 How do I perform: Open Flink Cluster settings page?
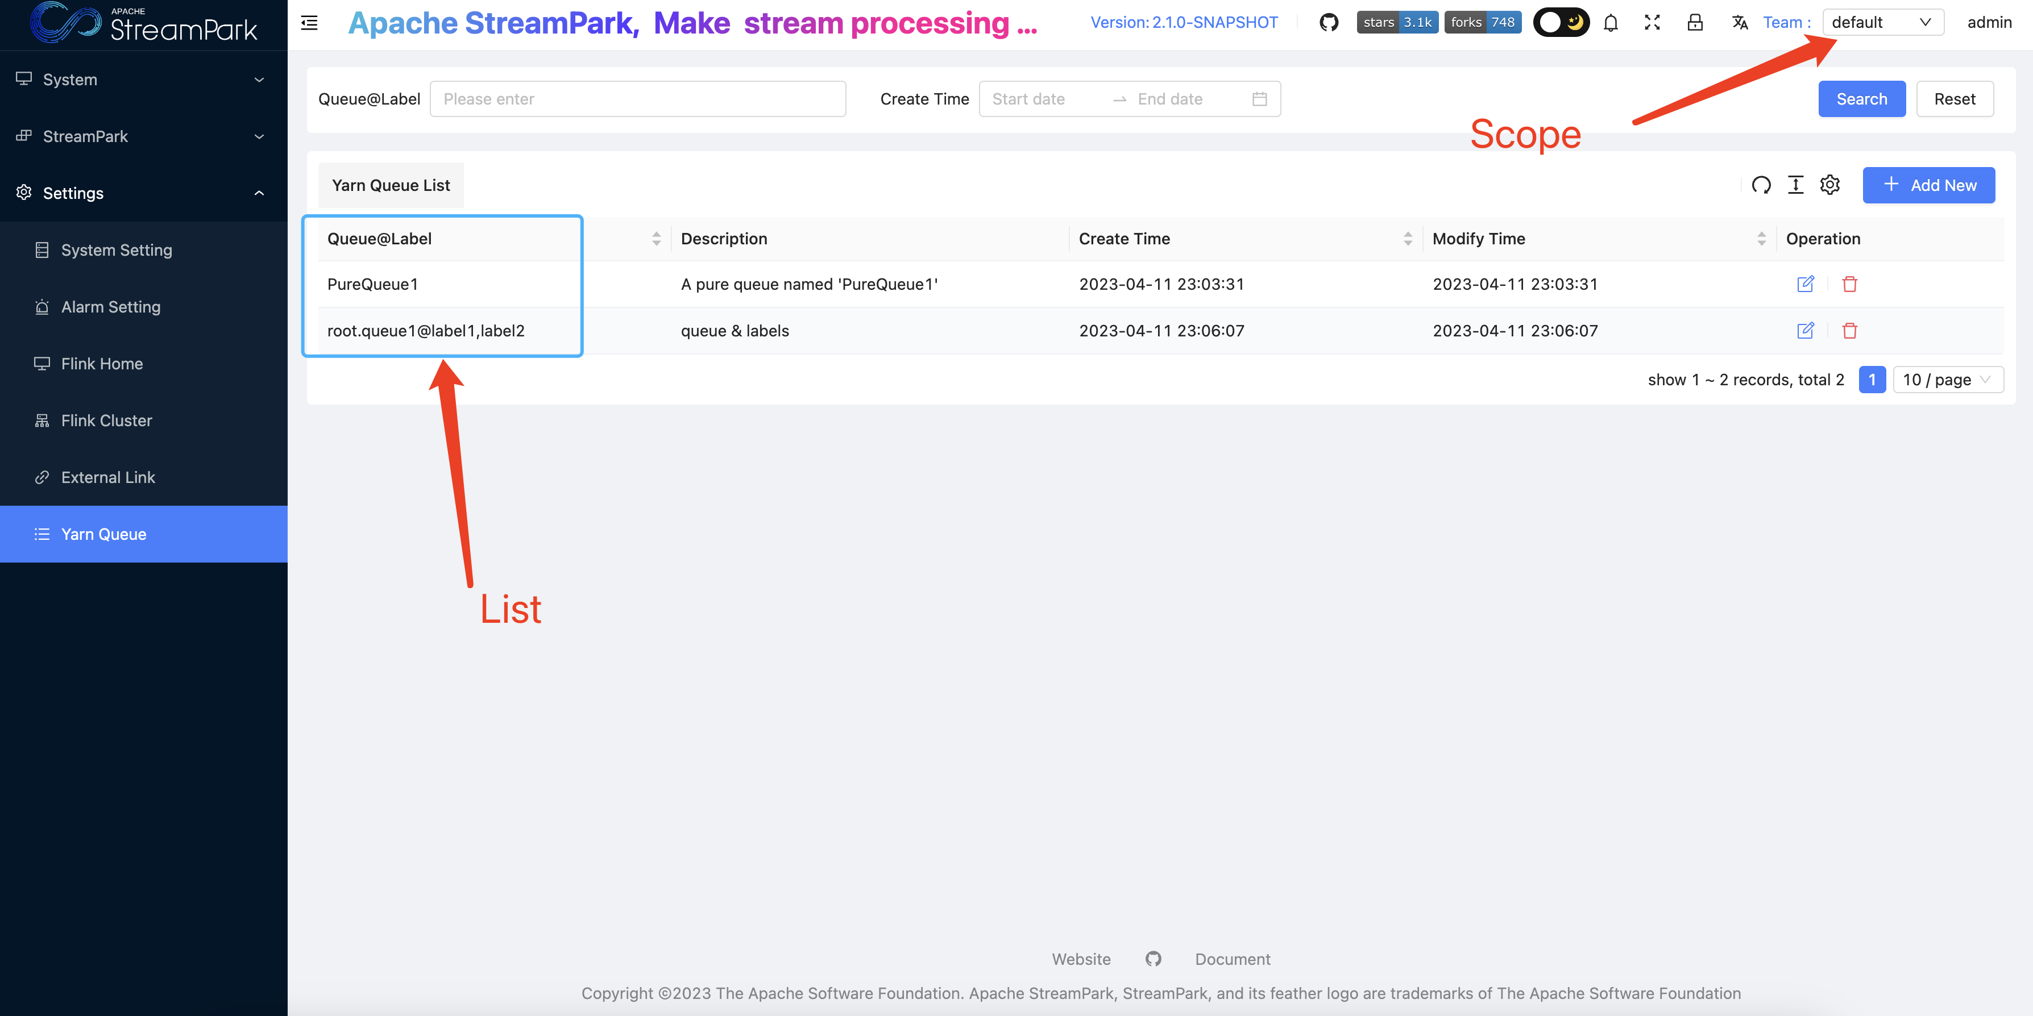pos(106,420)
